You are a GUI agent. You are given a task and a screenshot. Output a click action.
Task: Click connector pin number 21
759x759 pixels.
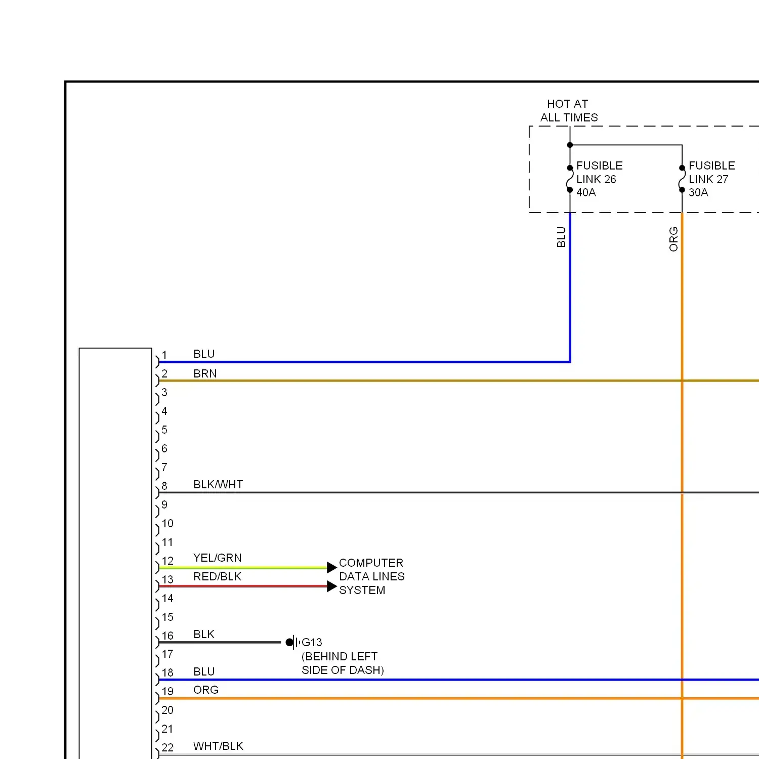(x=167, y=729)
